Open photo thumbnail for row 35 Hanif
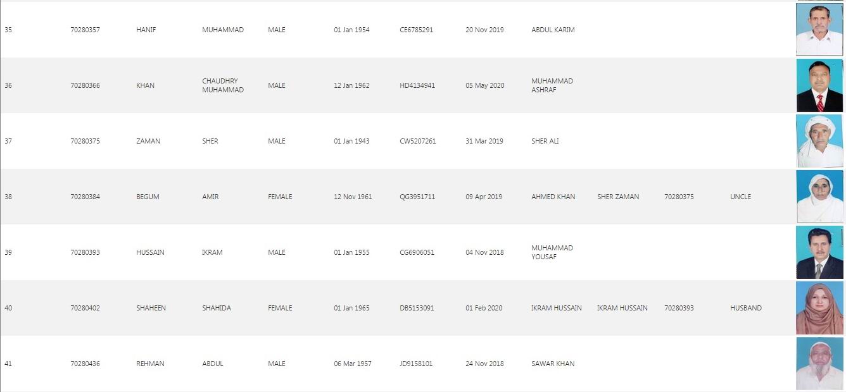Screen dimensions: 846x392 [819, 30]
